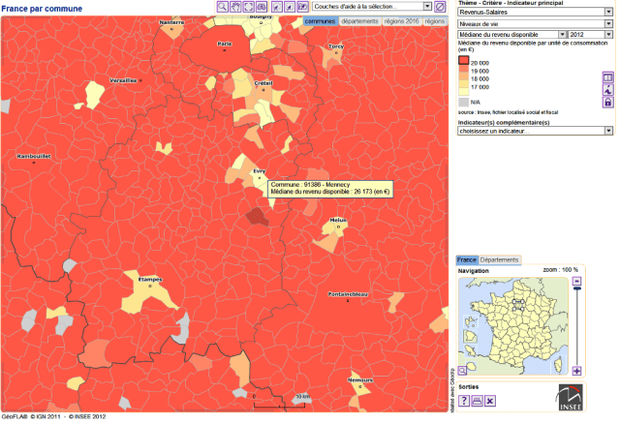Switch to the régions 2016 tab

[401, 21]
